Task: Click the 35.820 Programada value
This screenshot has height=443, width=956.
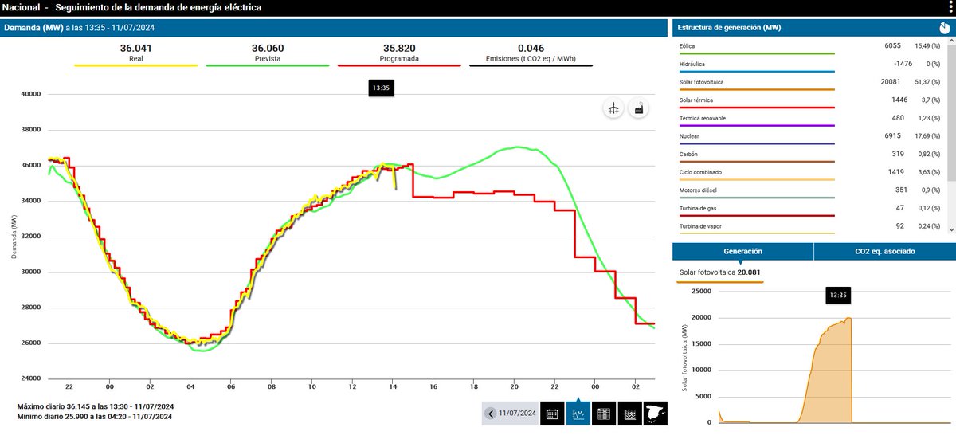Action: click(x=401, y=48)
